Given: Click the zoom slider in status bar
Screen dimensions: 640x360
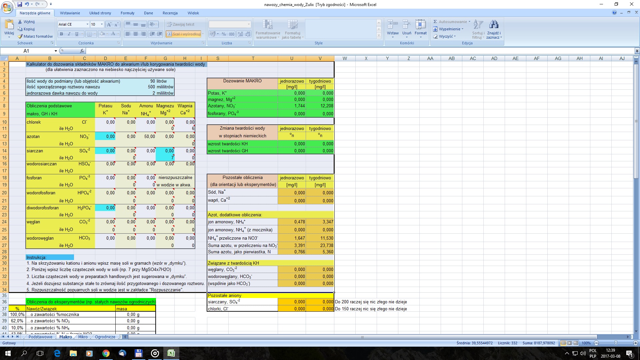Looking at the screenshot, I should 616,343.
